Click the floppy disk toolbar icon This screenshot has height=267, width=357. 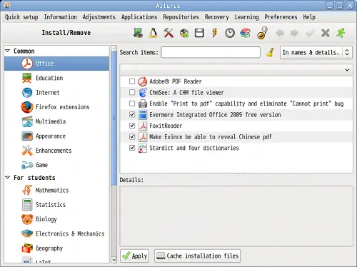click(x=199, y=33)
